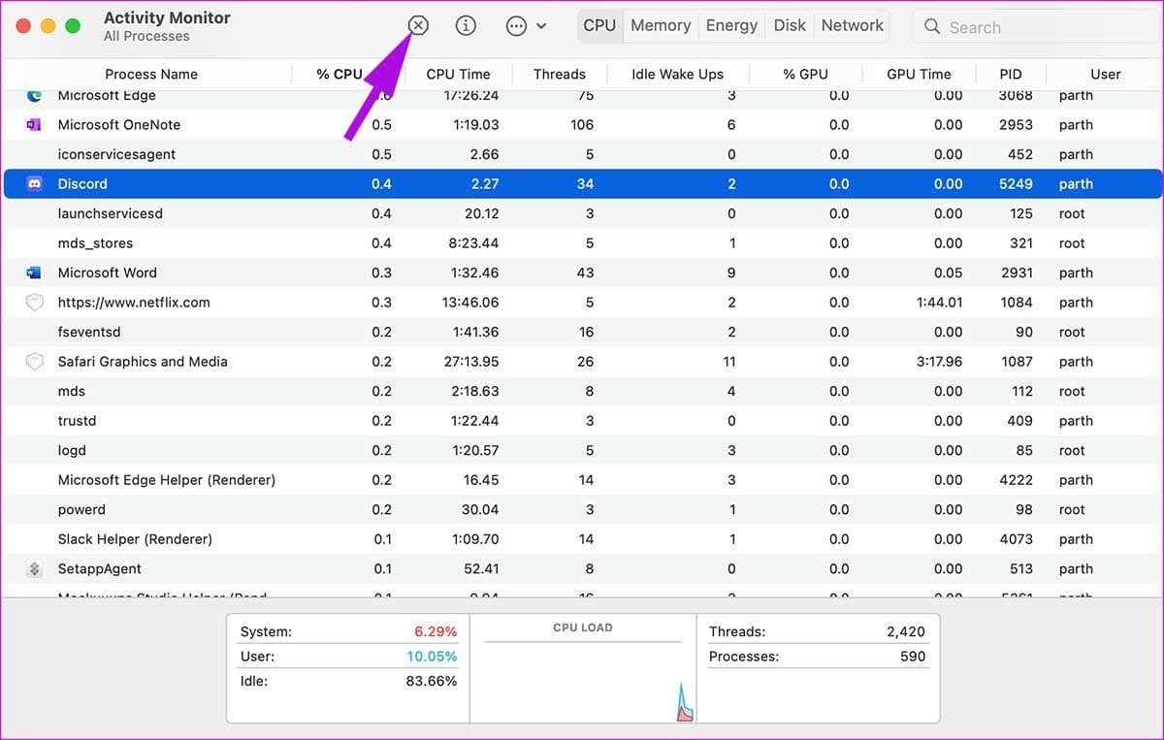Select the fseventsd process
The height and width of the screenshot is (740, 1164).
tap(89, 332)
